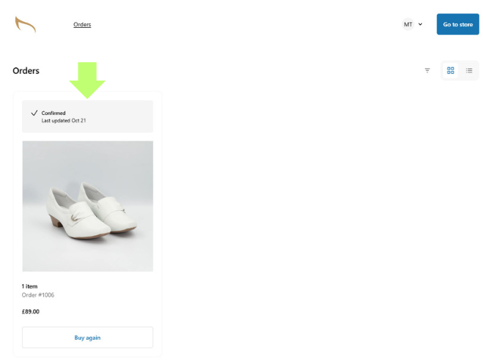490x364 pixels.
Task: Click the Orders page heading
Action: tap(26, 71)
